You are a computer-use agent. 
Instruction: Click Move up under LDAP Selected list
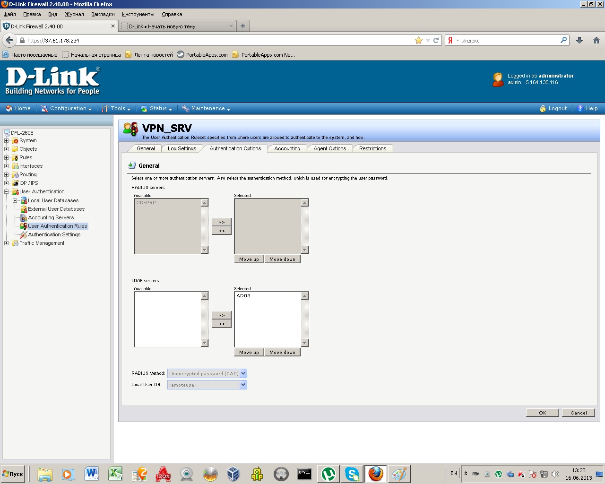pos(249,352)
